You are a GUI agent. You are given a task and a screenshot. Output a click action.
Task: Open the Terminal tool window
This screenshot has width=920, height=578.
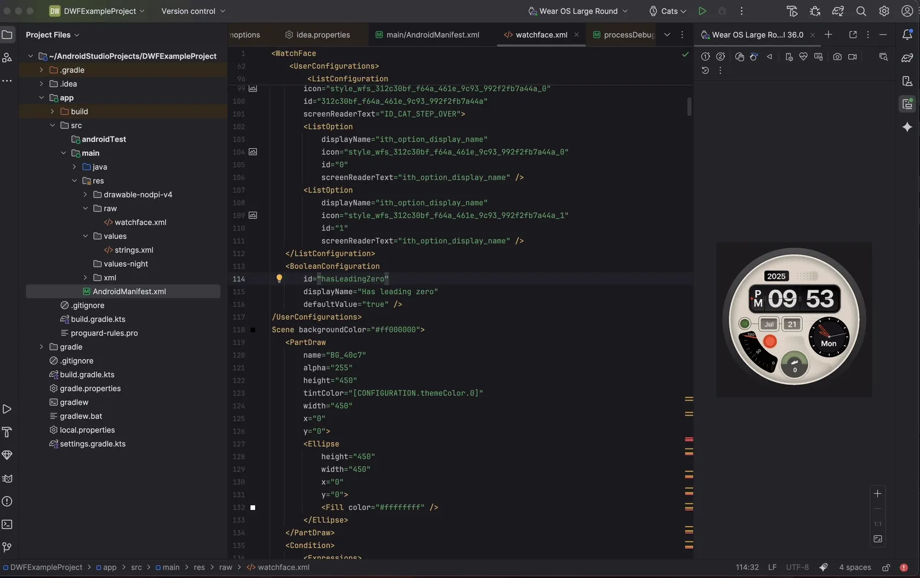pyautogui.click(x=7, y=524)
